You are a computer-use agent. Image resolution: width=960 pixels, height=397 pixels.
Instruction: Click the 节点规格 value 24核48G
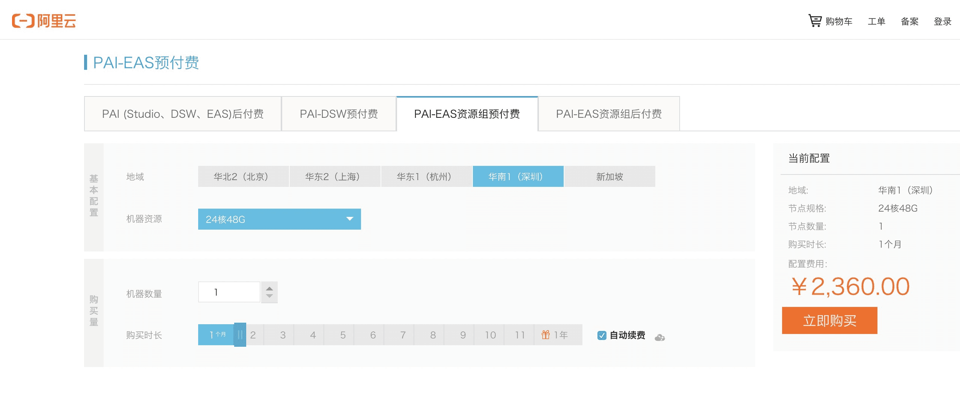point(898,208)
